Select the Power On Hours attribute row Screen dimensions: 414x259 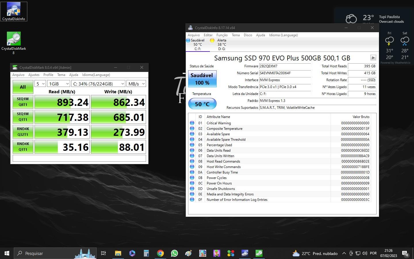click(x=280, y=183)
